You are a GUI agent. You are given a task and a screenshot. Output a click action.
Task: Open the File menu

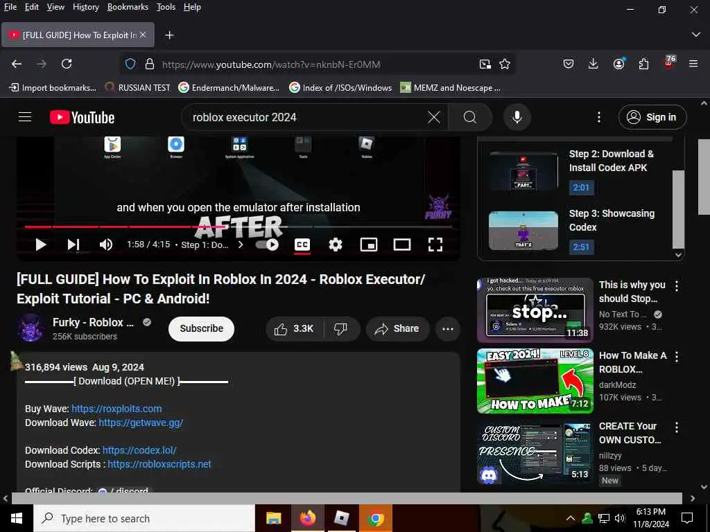coord(10,7)
